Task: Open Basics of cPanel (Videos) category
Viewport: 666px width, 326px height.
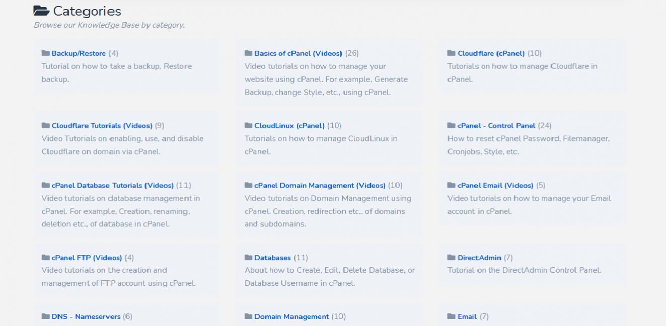Action: [x=298, y=53]
